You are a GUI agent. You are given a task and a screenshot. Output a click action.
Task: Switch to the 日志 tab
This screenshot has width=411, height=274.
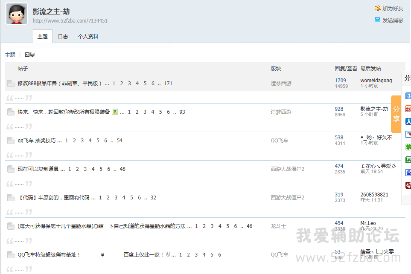pos(63,36)
